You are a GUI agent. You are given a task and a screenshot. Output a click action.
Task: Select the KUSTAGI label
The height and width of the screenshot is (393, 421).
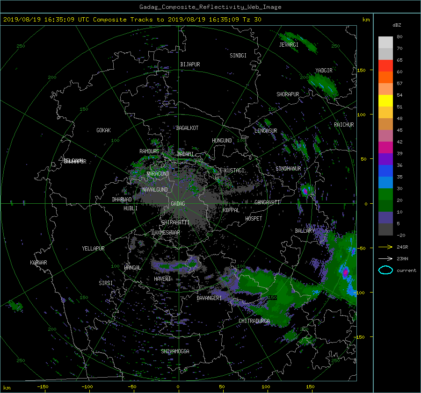(234, 171)
